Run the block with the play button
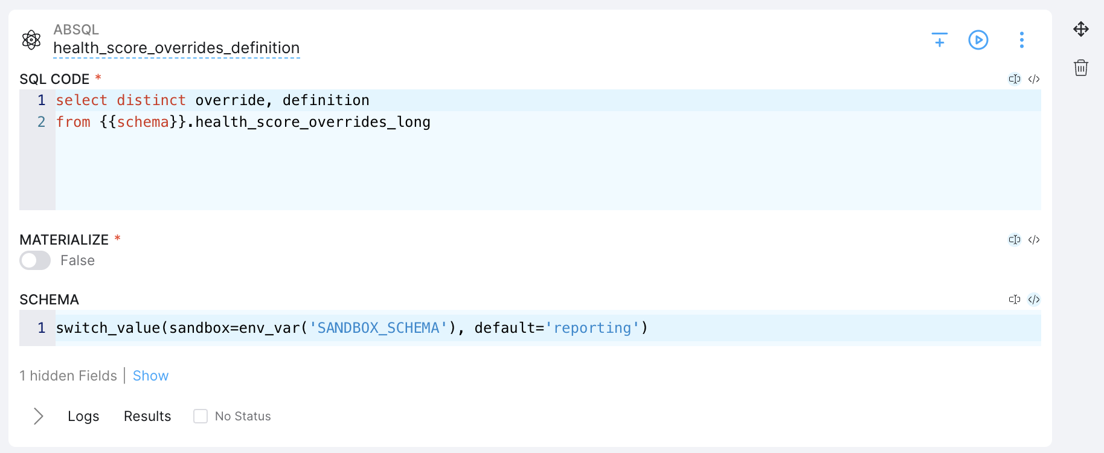The width and height of the screenshot is (1104, 453). coord(978,40)
